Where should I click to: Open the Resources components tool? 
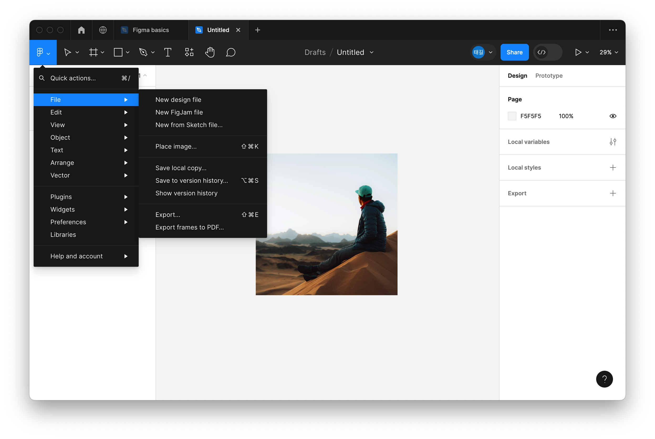click(x=189, y=52)
